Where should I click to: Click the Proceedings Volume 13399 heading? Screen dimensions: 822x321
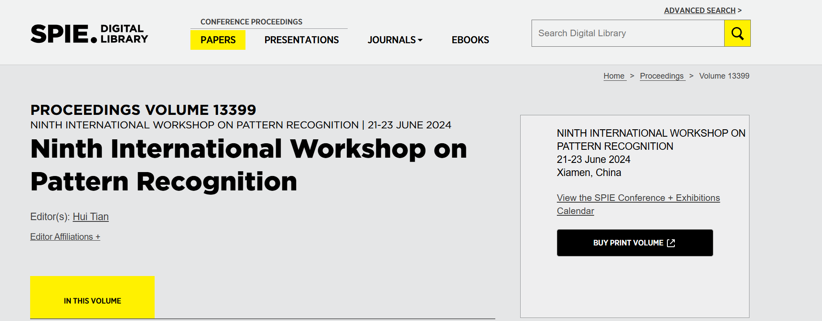143,110
